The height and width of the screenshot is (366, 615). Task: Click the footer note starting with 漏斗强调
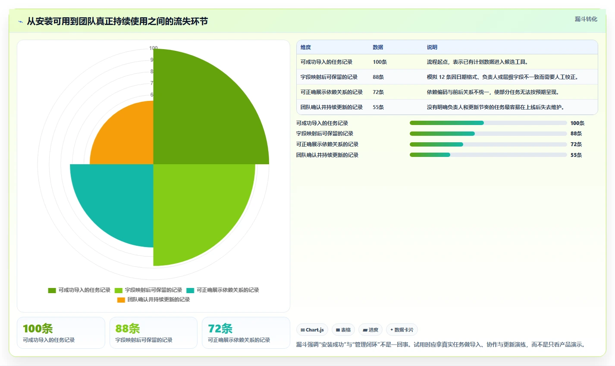point(441,345)
